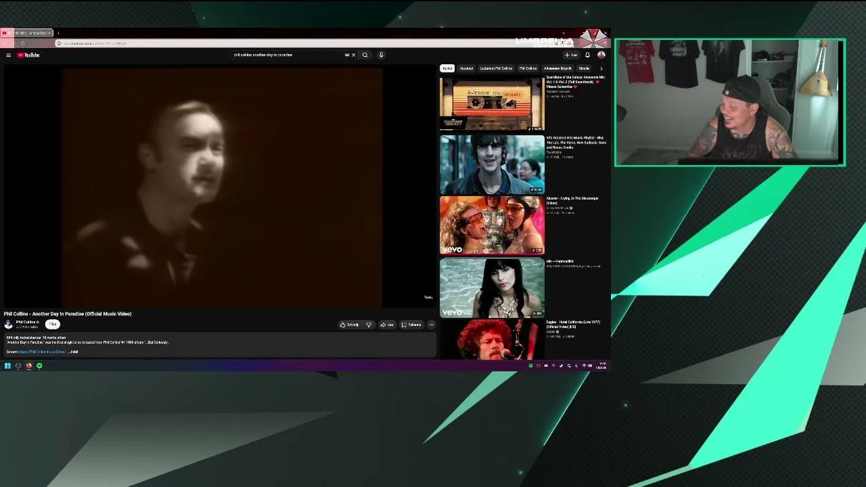This screenshot has width=866, height=487.
Task: Open Phil Collins channel avatar
Action: click(8, 325)
